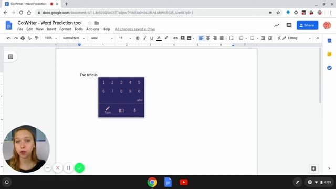Open the Format menu
This screenshot has height=189, width=336.
click(x=65, y=29)
